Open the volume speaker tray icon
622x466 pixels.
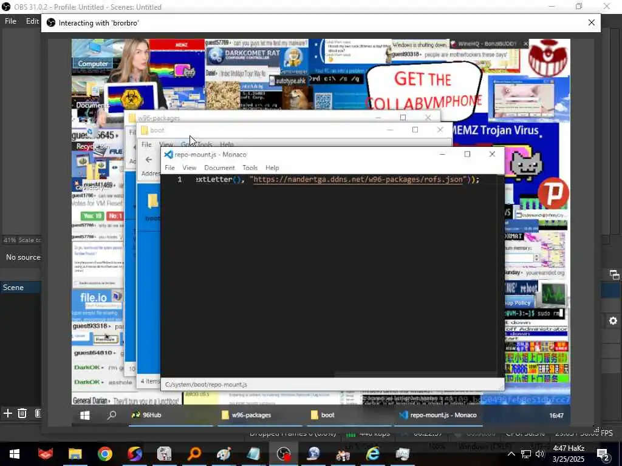(x=540, y=454)
